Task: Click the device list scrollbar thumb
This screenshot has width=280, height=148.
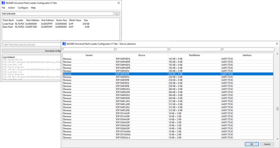Action: coord(277,109)
